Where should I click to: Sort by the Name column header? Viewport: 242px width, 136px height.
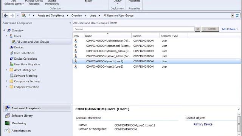108,36
